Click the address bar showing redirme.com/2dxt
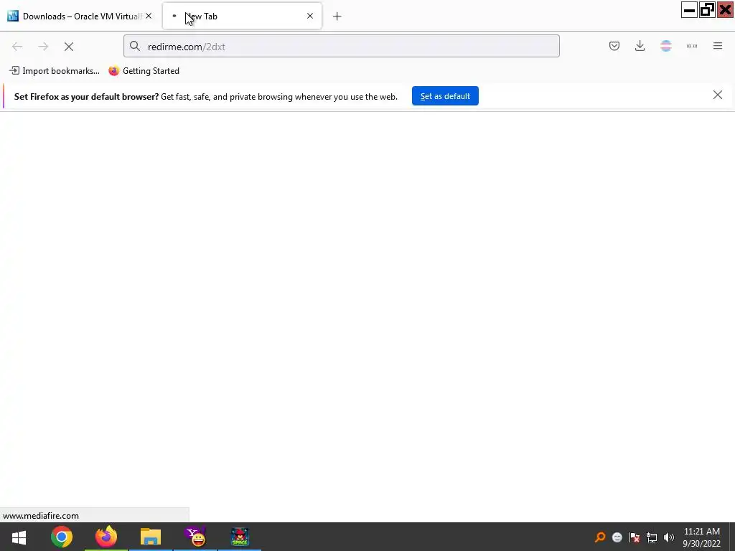 tap(341, 46)
